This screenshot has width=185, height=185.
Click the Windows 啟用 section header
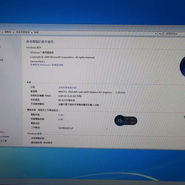point(34,134)
